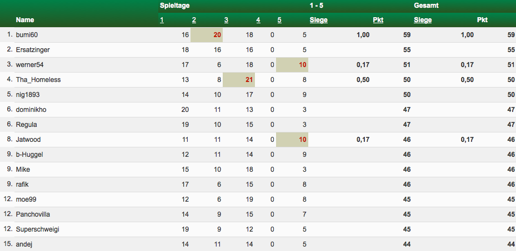This screenshot has width=516, height=251.
Task: Click on player werner54
Action: 30,65
